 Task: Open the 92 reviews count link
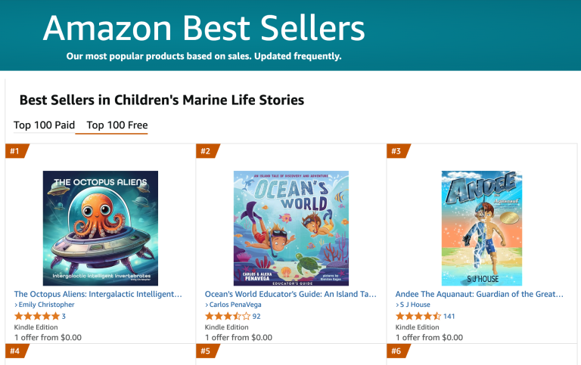[x=256, y=316]
